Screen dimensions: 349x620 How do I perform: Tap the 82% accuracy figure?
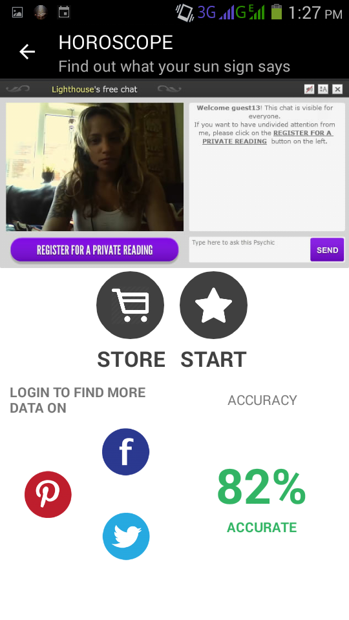(262, 487)
